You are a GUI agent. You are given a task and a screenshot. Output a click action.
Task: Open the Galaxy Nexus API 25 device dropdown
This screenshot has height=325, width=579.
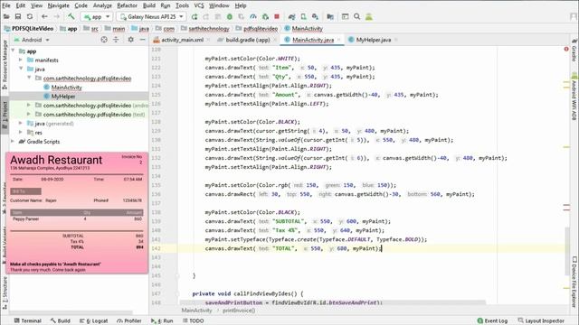(x=151, y=16)
